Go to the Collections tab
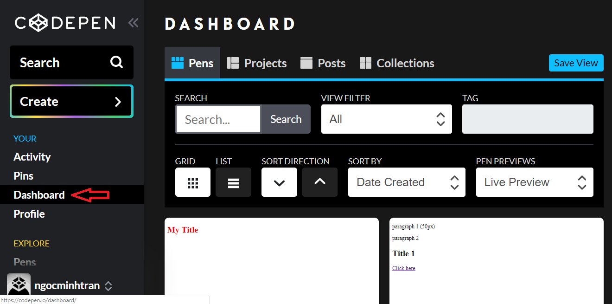This screenshot has height=304, width=612. pos(397,63)
